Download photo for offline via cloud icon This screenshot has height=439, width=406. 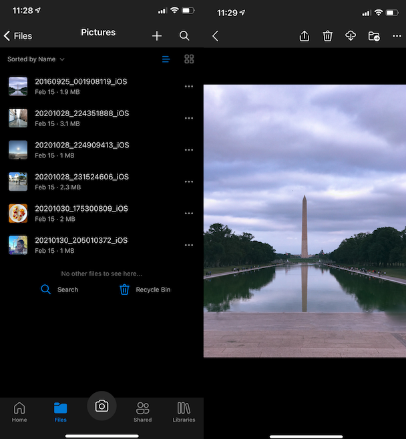point(351,36)
